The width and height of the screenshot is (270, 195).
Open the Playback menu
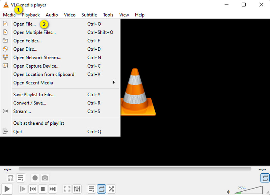click(30, 15)
